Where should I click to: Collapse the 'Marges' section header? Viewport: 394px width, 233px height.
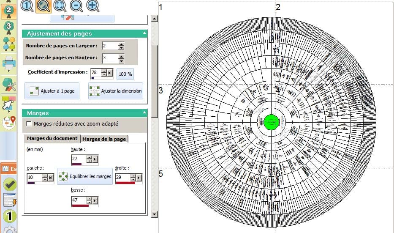pyautogui.click(x=144, y=113)
